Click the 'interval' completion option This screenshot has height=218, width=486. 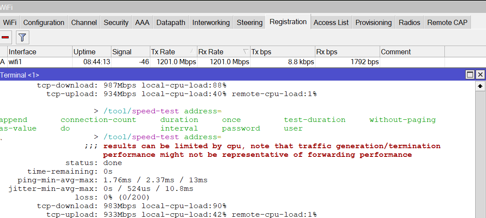point(179,128)
